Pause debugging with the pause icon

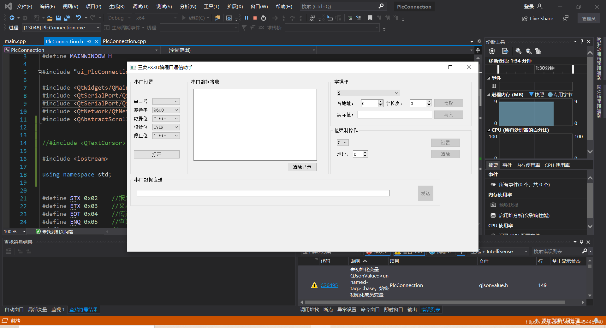pyautogui.click(x=246, y=18)
